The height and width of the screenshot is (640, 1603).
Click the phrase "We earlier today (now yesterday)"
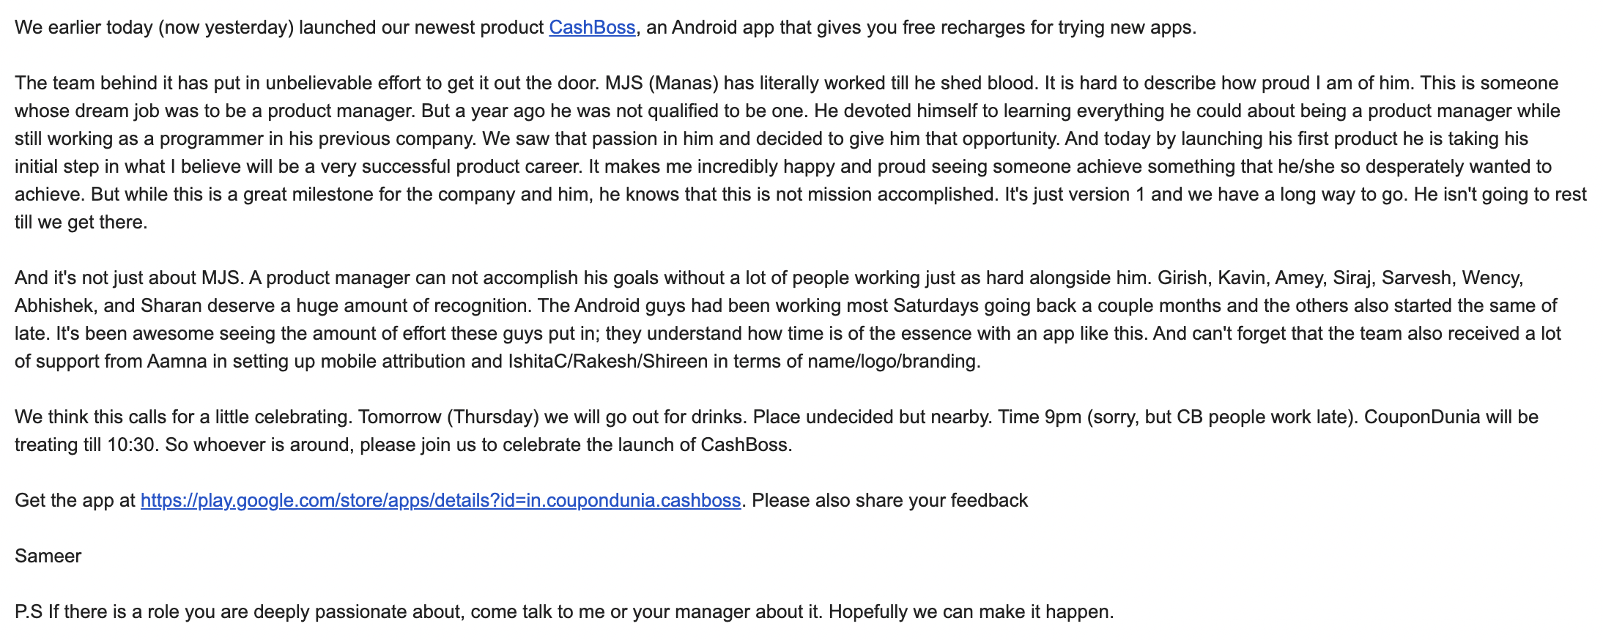point(154,28)
